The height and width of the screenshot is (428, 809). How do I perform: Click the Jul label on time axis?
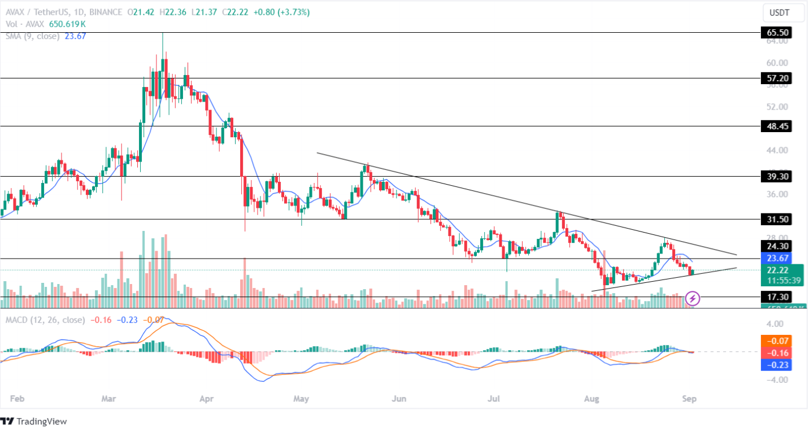point(494,399)
